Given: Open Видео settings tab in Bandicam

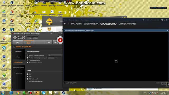Looking at the screenshot, I should click(x=18, y=57).
